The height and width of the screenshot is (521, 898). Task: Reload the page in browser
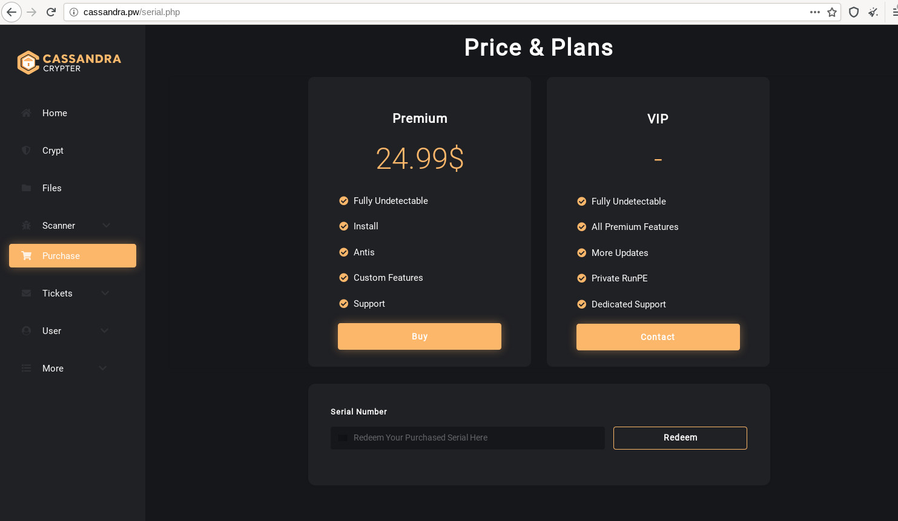tap(51, 12)
